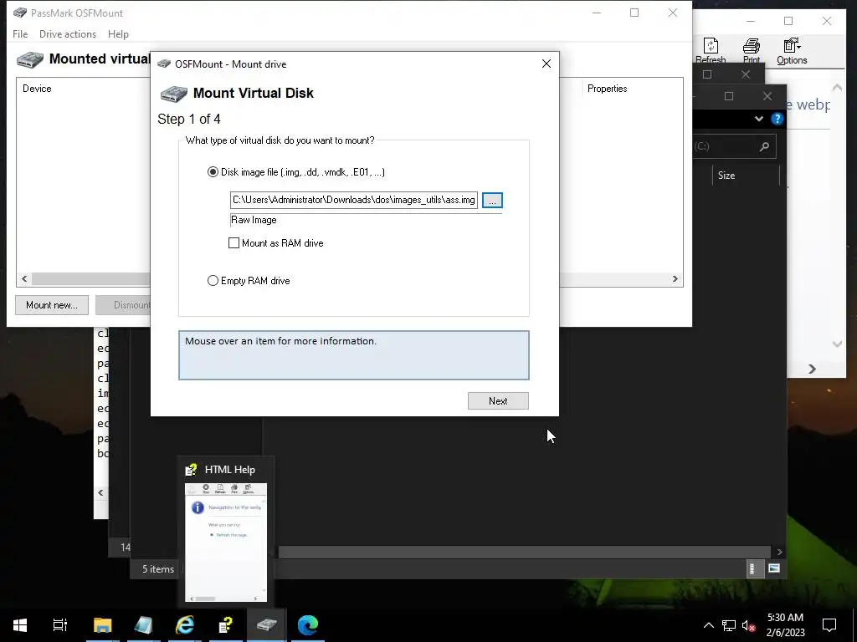The height and width of the screenshot is (642, 857).
Task: Show hidden system tray icons
Action: point(708,625)
